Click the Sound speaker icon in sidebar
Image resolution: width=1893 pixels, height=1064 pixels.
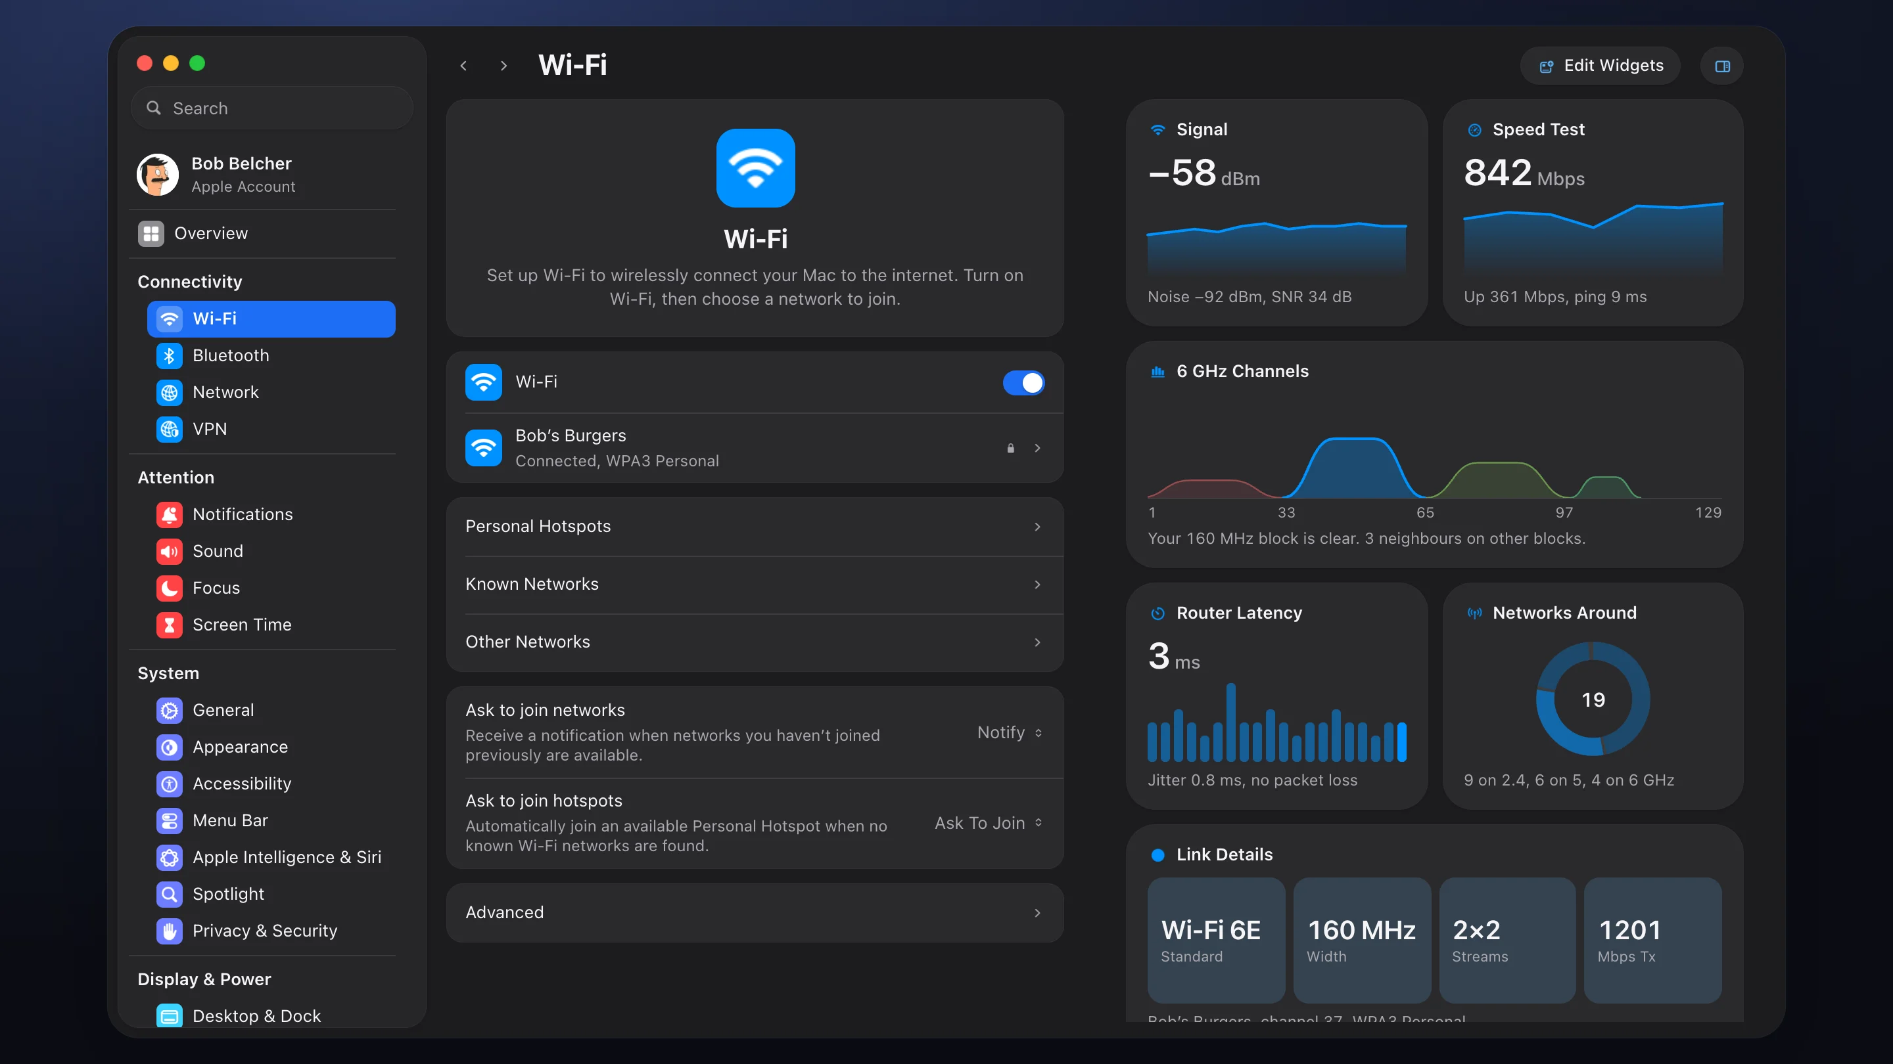click(x=169, y=551)
